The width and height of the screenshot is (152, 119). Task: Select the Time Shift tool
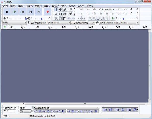[61, 14]
